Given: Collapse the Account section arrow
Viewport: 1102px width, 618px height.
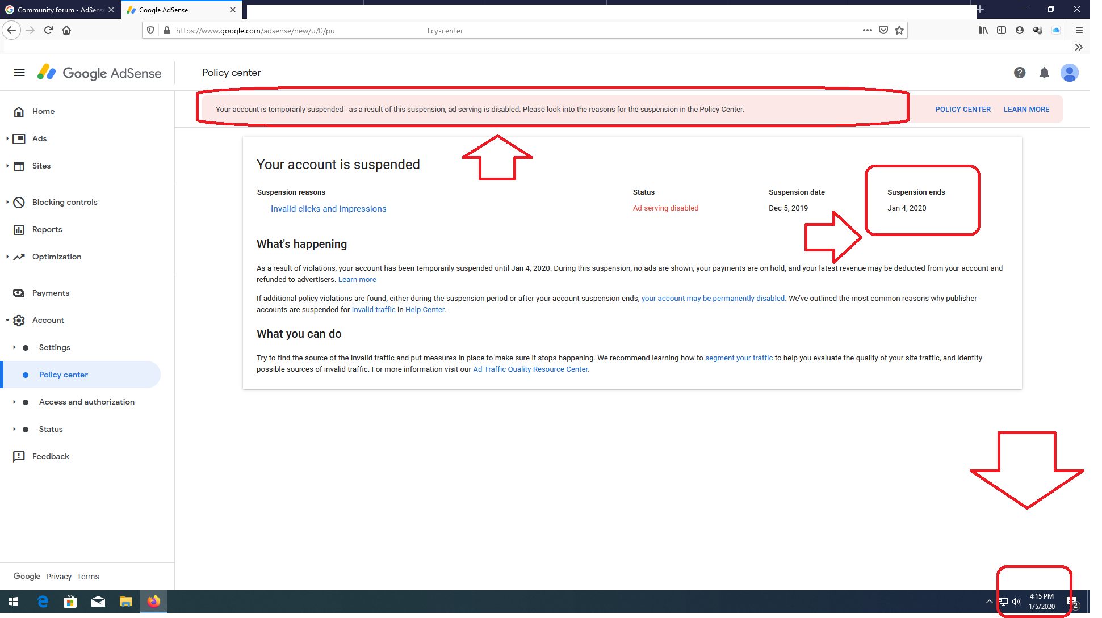Looking at the screenshot, I should pos(7,320).
